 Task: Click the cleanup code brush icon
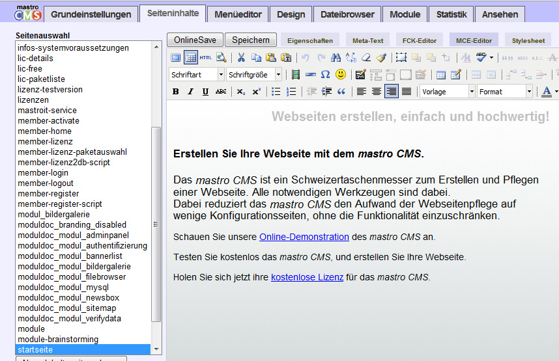(381, 58)
